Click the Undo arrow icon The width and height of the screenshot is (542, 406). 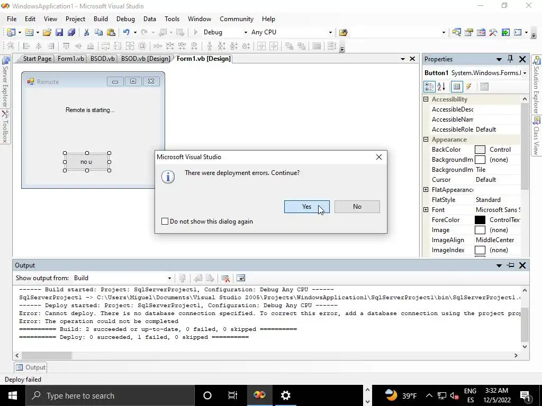coord(126,32)
